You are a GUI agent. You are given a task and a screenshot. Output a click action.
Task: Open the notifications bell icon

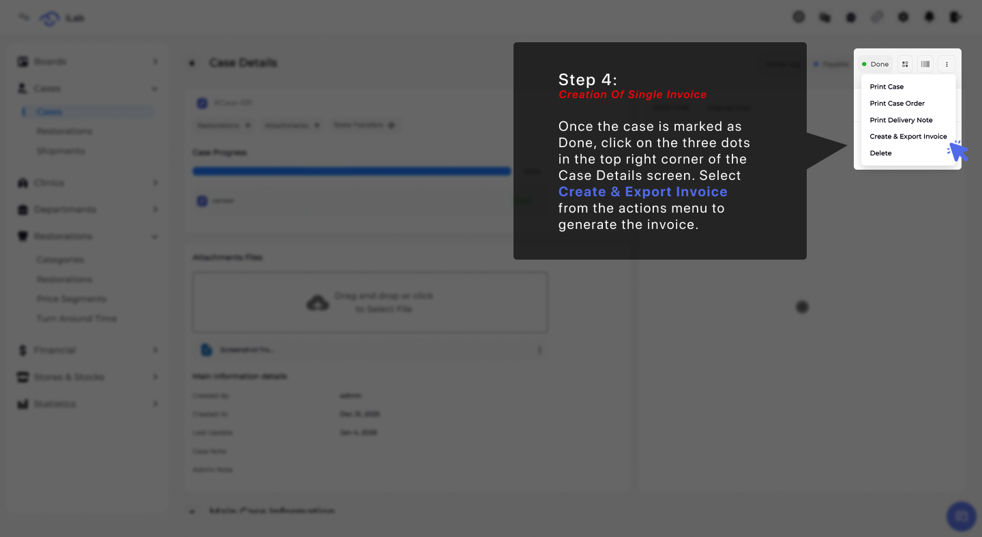click(929, 17)
